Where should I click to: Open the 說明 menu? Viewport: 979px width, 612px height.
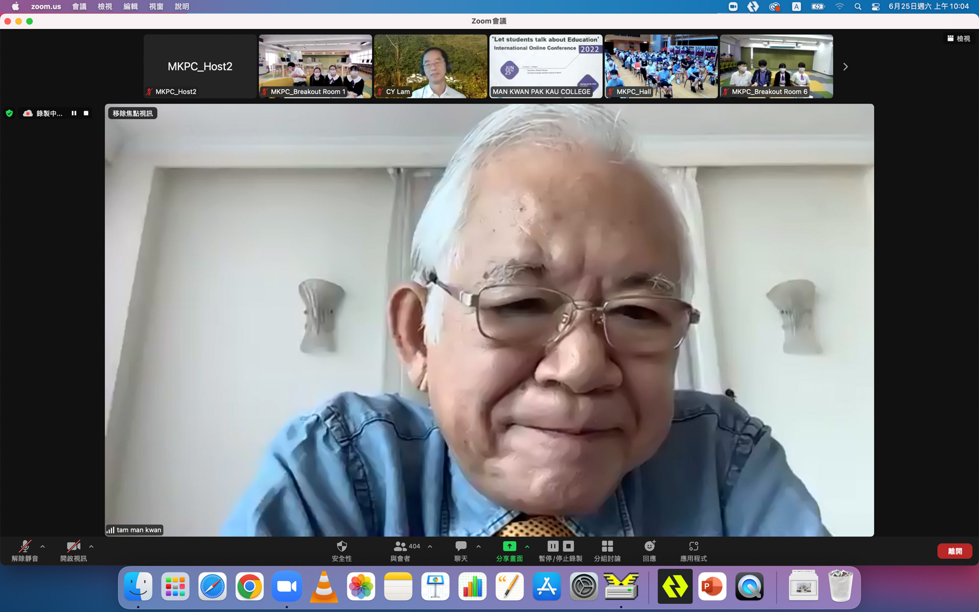pos(182,7)
